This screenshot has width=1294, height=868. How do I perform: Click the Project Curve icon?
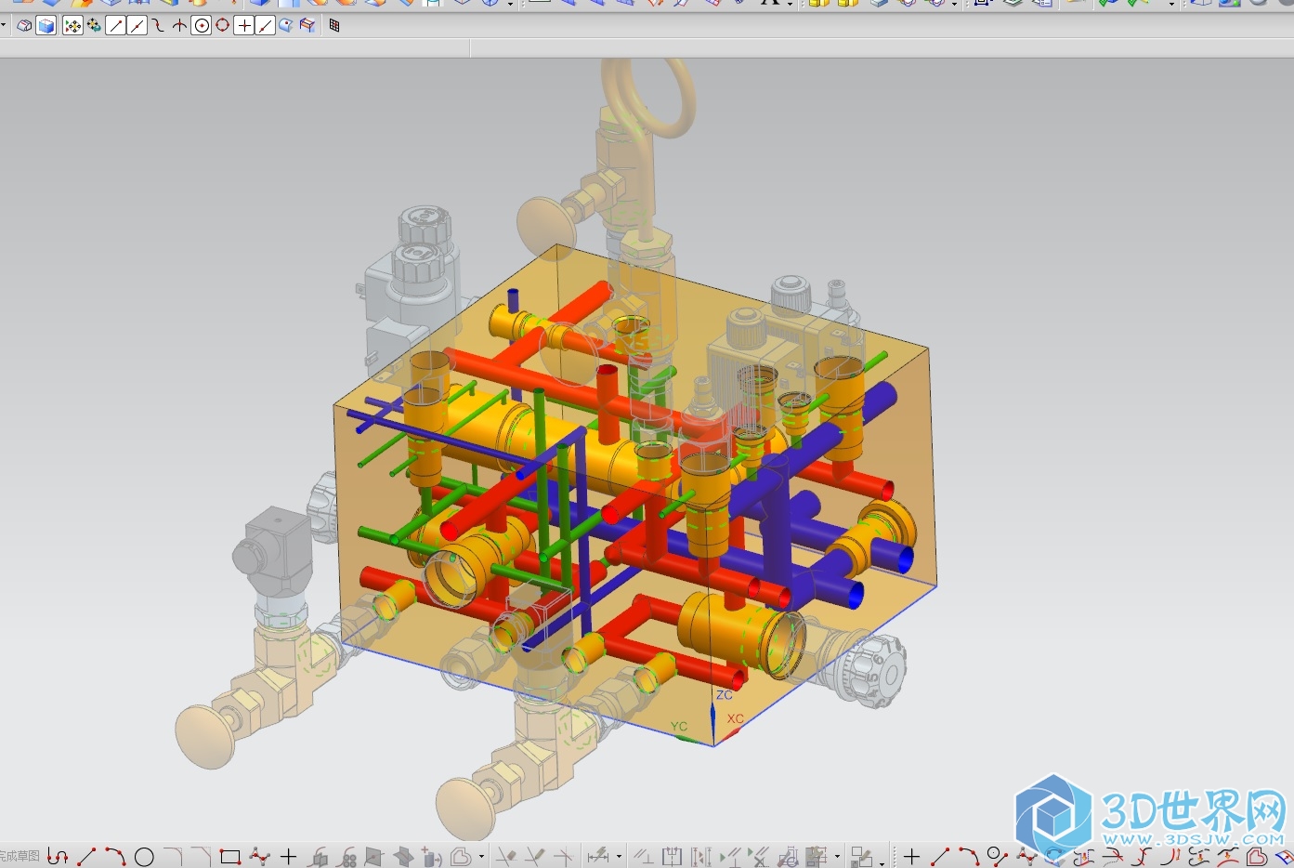[x=373, y=856]
